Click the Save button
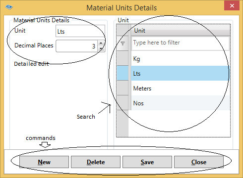Image resolution: width=243 pixels, height=178 pixels. point(147,162)
